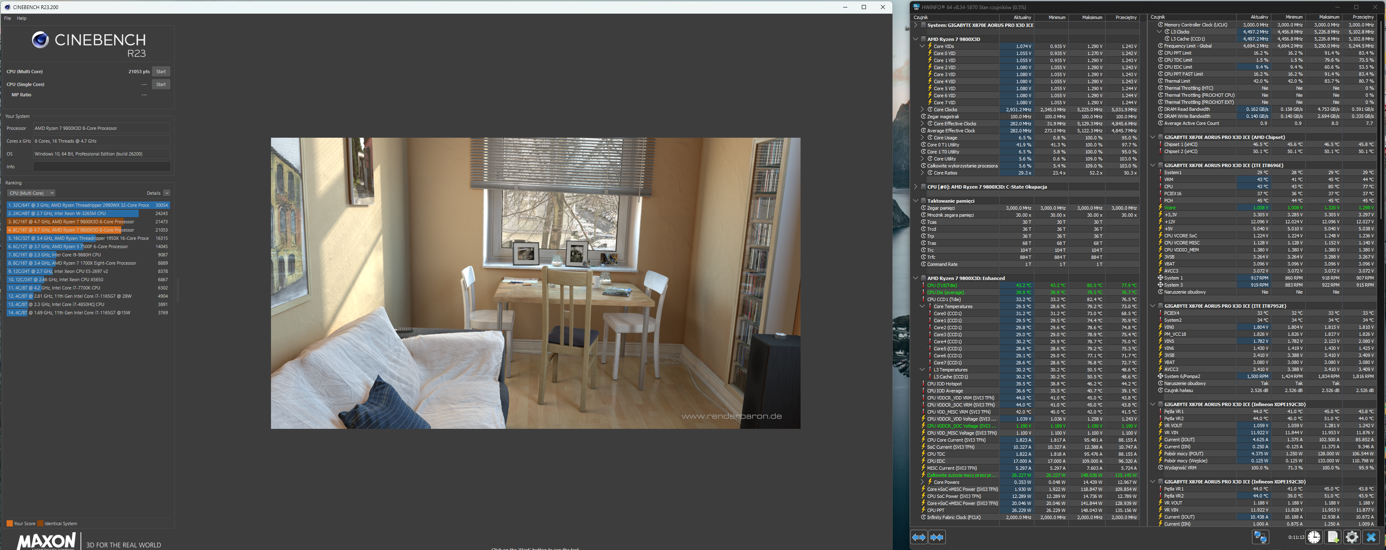
Task: Open CPU (Multi Core) ranking dropdown
Action: [x=31, y=193]
